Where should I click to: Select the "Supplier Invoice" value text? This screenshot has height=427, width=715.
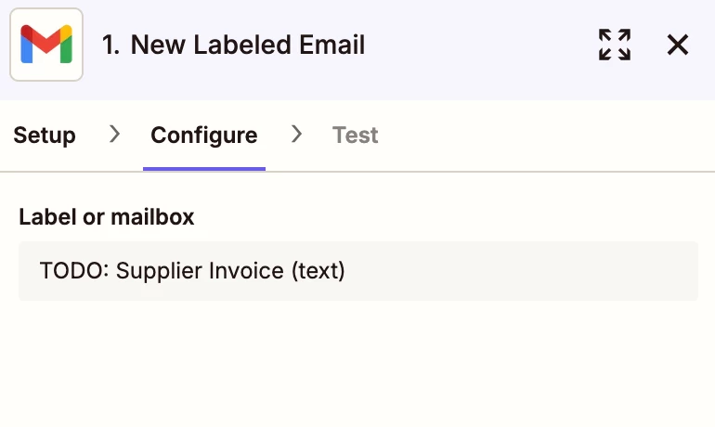click(x=200, y=271)
